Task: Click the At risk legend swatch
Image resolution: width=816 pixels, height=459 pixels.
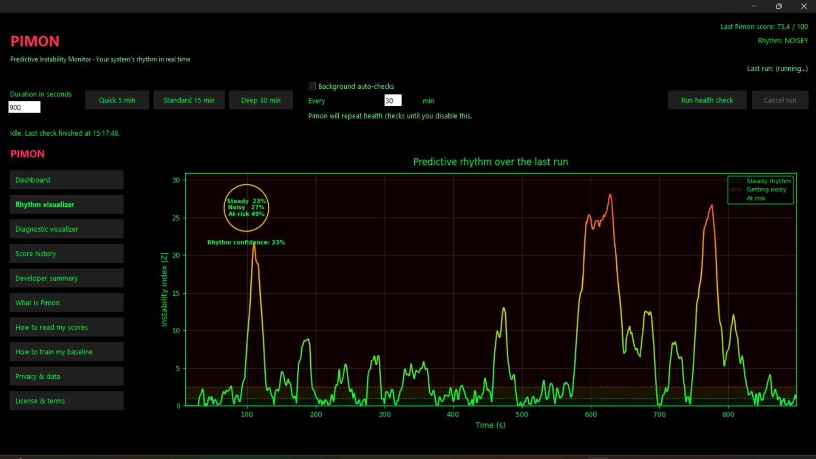Action: [x=737, y=198]
